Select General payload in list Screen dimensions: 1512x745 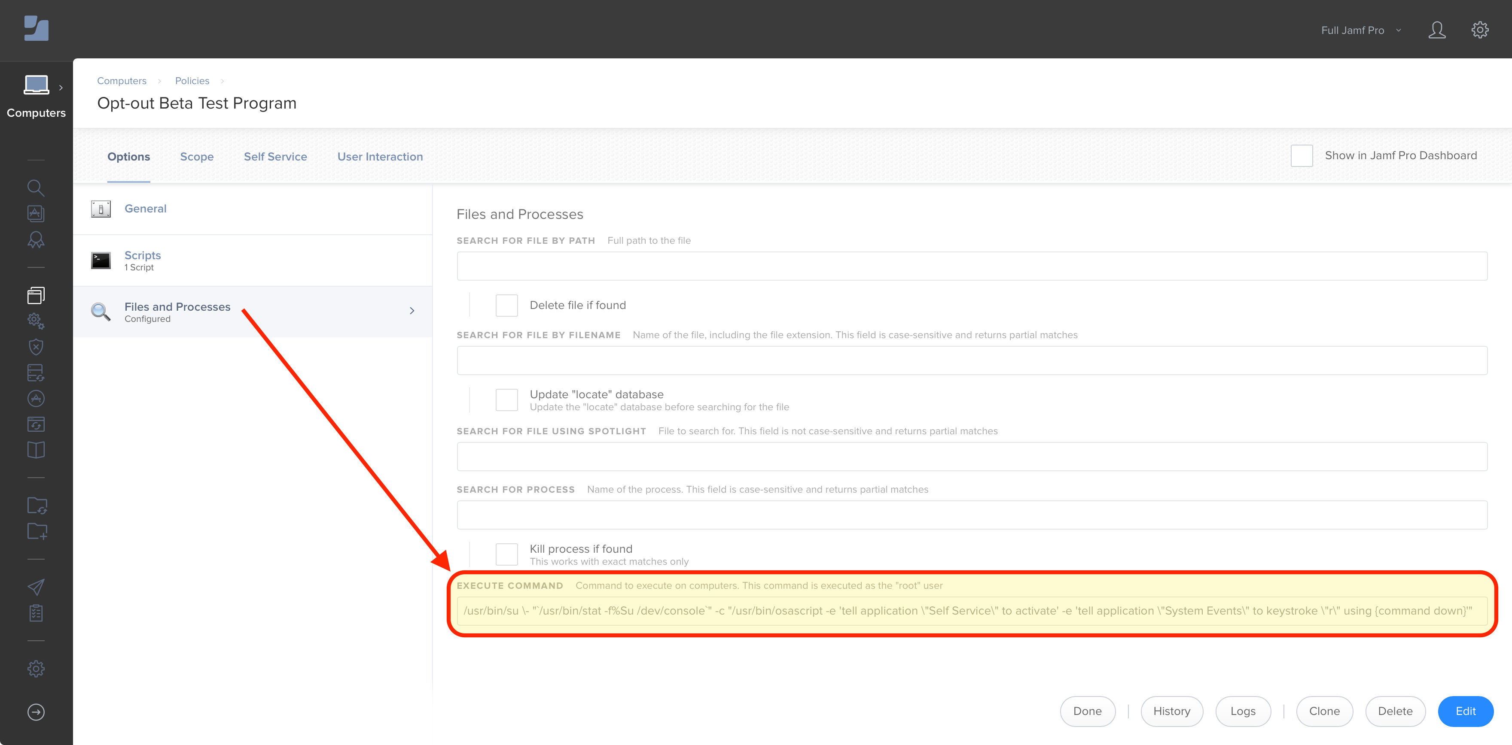click(x=253, y=209)
